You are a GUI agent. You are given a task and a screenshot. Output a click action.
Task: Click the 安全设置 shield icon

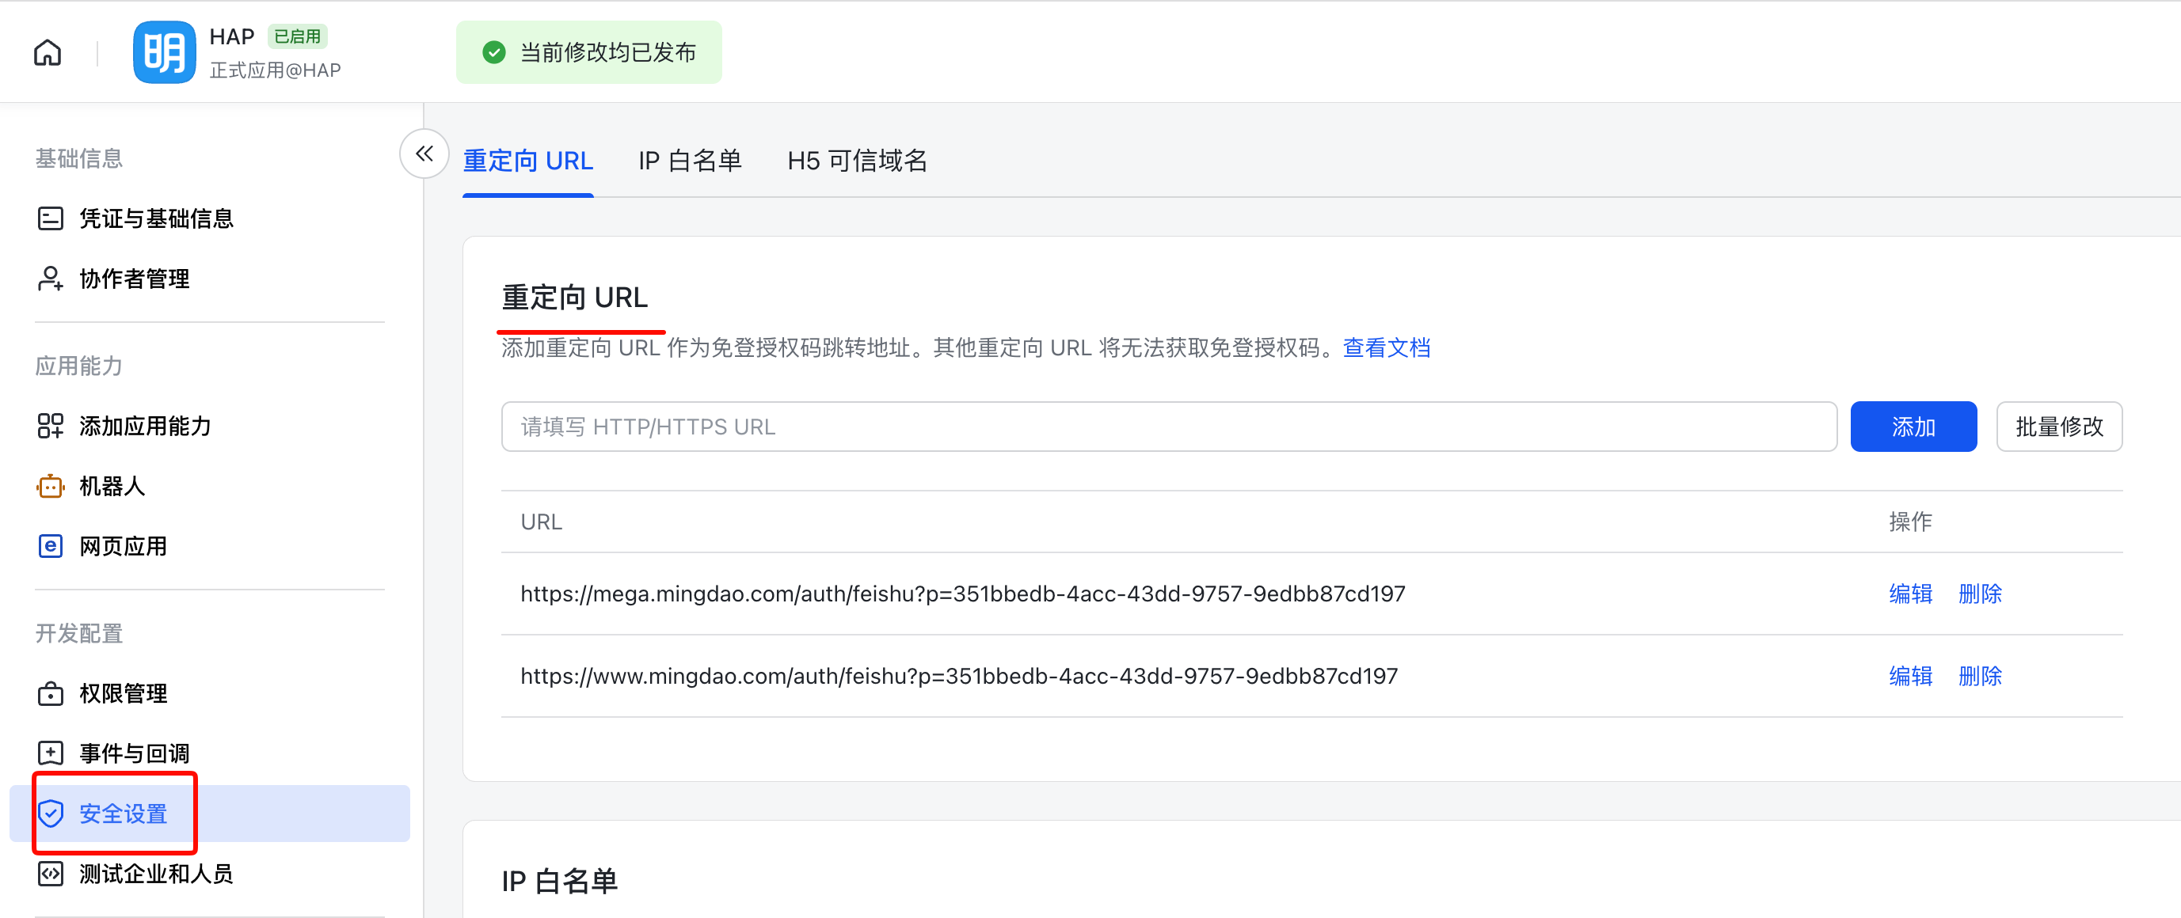[x=50, y=813]
